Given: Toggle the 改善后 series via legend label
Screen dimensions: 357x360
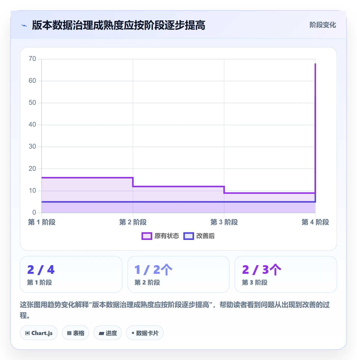Looking at the screenshot, I should coord(205,236).
